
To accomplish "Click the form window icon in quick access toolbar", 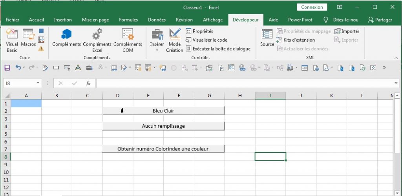I will click(305, 68).
